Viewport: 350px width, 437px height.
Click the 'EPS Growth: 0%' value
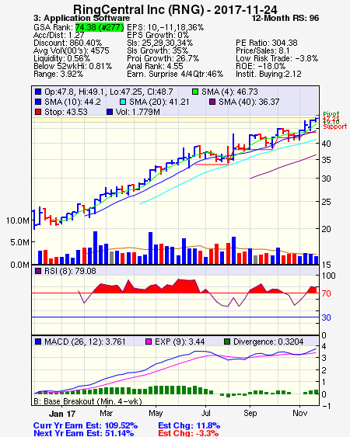158,35
